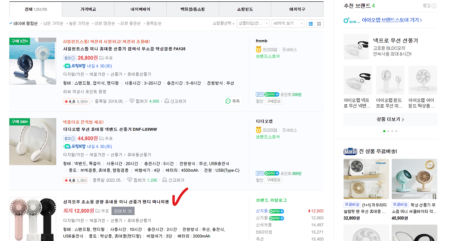The image size is (449, 241).
Task: Open 신지모루 초소형 선풍기 title
Action: pyautogui.click(x=116, y=202)
